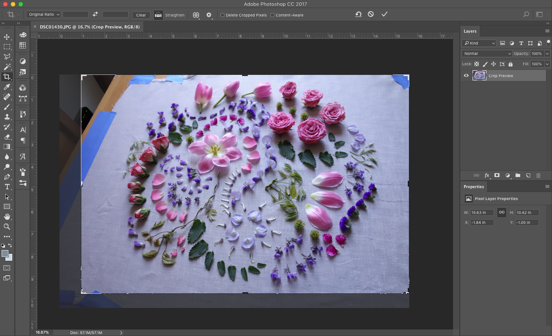552x336 pixels.
Task: Select the Eraser tool
Action: (x=7, y=137)
